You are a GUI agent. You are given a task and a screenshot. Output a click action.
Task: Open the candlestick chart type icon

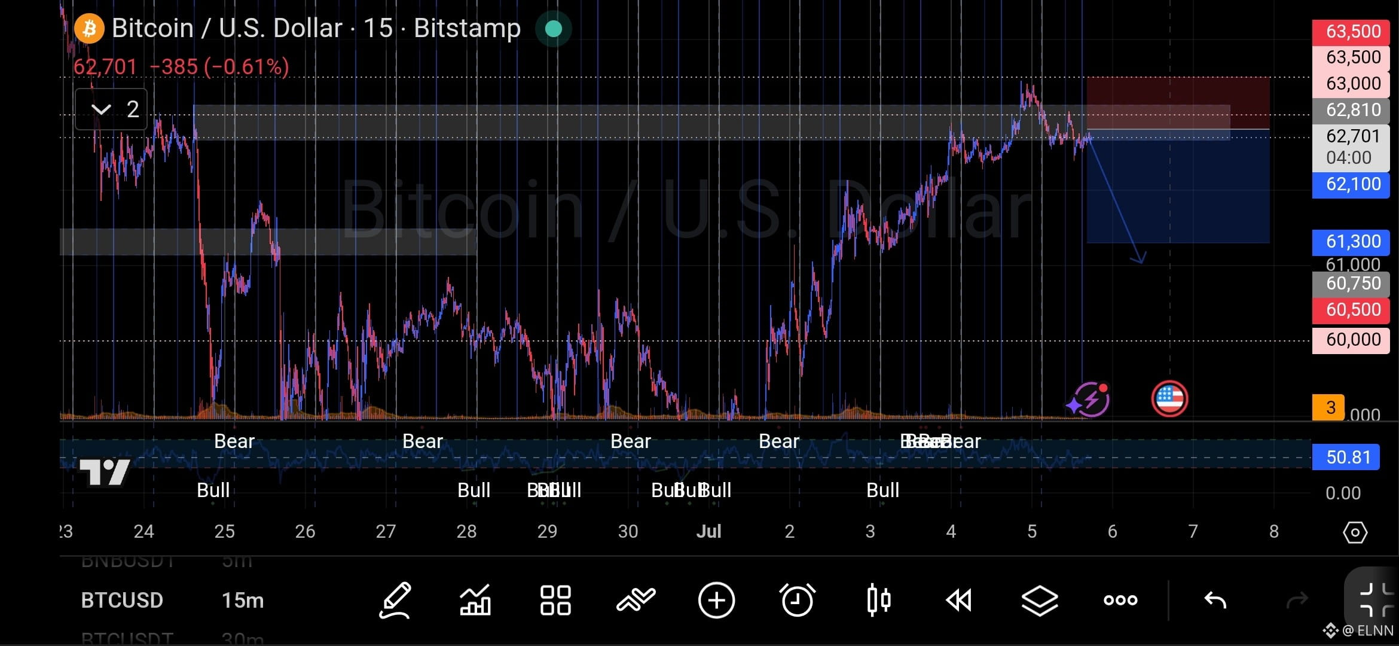pyautogui.click(x=878, y=599)
